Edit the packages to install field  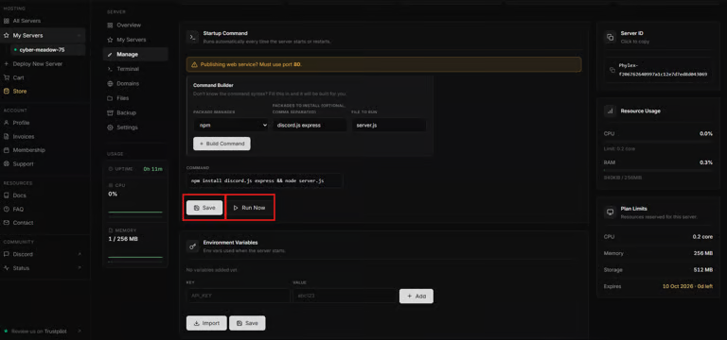310,125
